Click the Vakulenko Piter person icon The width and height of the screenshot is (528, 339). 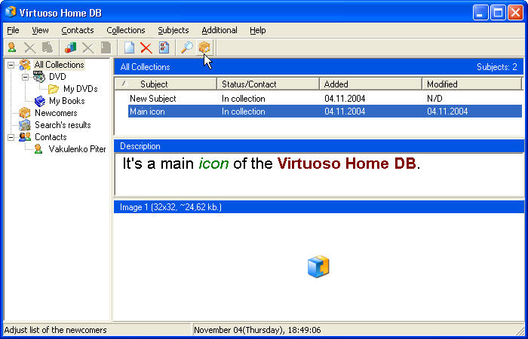point(38,149)
